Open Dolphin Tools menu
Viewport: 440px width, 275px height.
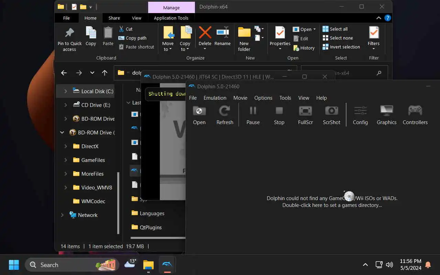point(285,98)
